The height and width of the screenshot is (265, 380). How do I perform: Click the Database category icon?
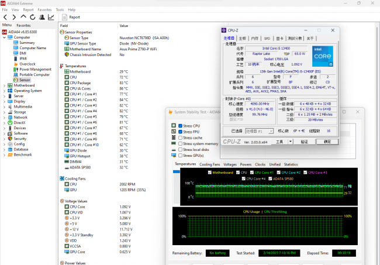[10, 149]
